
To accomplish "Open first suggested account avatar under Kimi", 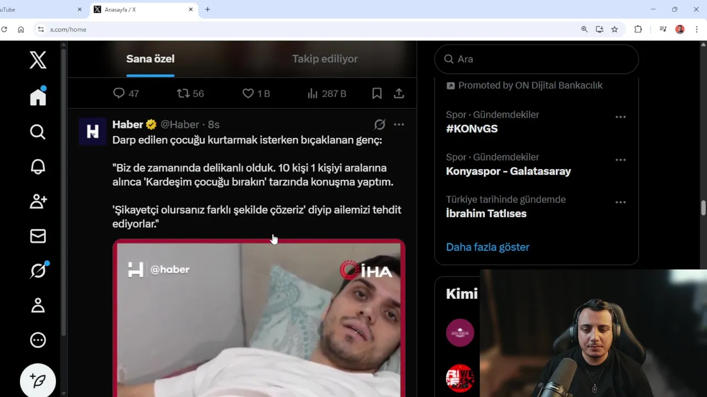I will tap(460, 332).
